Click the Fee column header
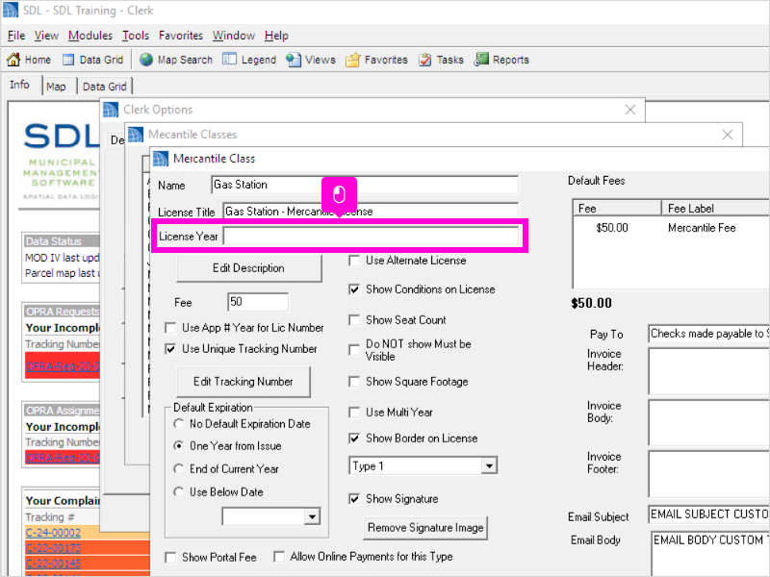The height and width of the screenshot is (577, 770). pyautogui.click(x=617, y=209)
